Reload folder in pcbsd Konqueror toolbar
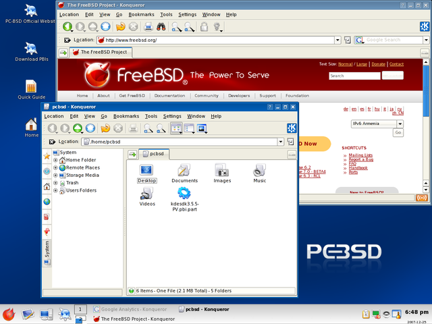 click(x=105, y=128)
